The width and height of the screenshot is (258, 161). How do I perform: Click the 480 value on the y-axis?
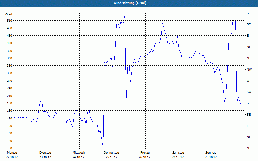(9, 28)
